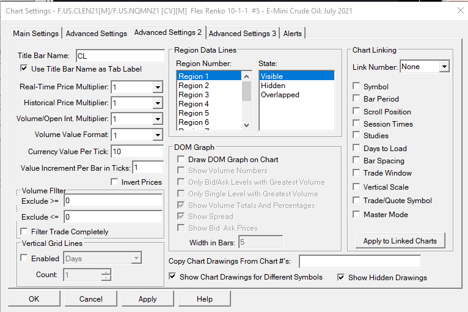Click the region list scroll up arrow
Viewport: 468px width, 312px height.
pos(246,76)
